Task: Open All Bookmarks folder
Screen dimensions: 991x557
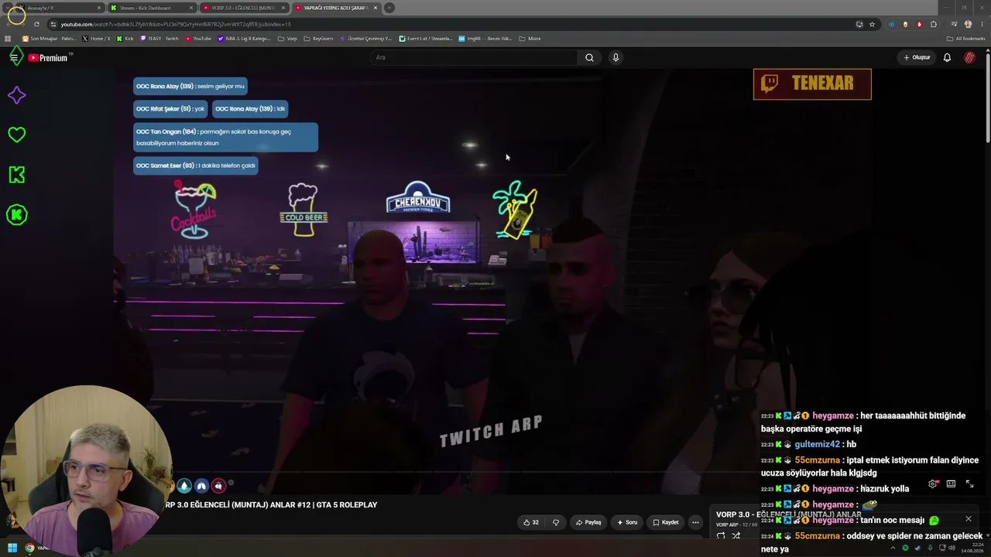Action: tap(966, 39)
